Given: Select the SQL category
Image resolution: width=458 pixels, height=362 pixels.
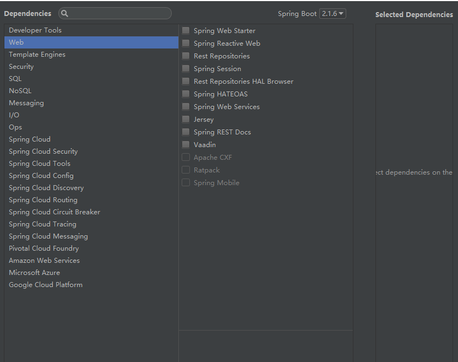Looking at the screenshot, I should coord(91,79).
